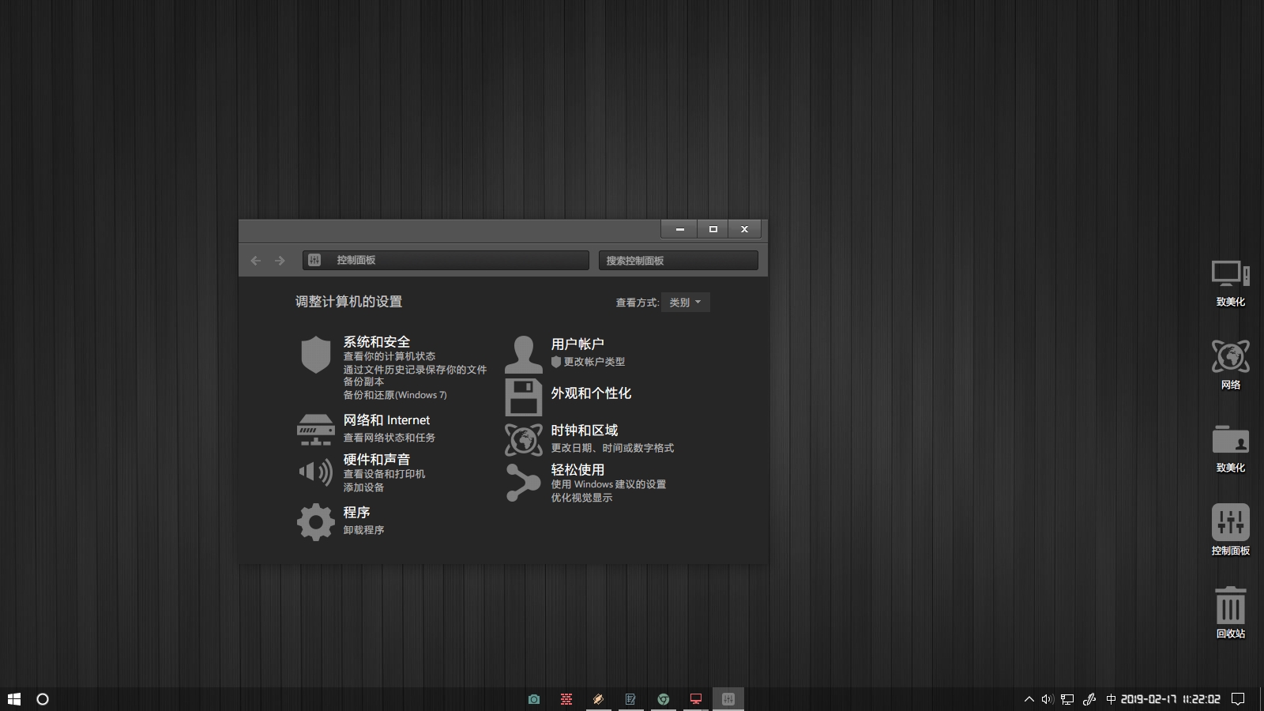Click the volume tray icon
1264x711 pixels.
point(1048,699)
